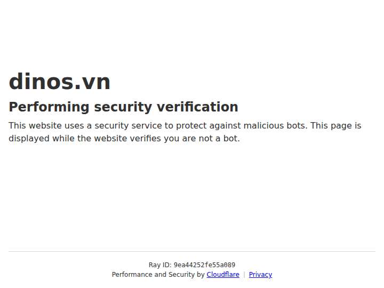
Task: Click the word malicious in the paragraph
Action: pyautogui.click(x=262, y=126)
